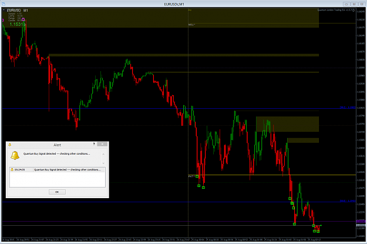Minimize the EURUSDc,M1 chart window
Screen dimensions: 367x244
pyautogui.click(x=346, y=4)
